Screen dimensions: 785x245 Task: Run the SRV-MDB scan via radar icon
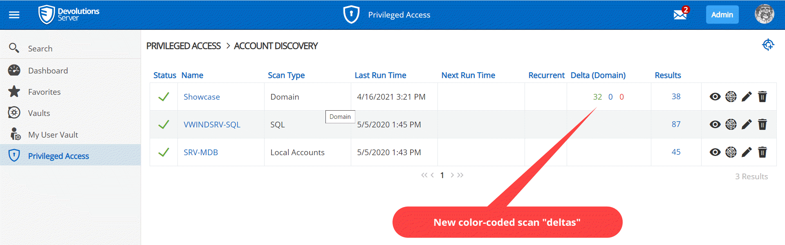(x=731, y=152)
